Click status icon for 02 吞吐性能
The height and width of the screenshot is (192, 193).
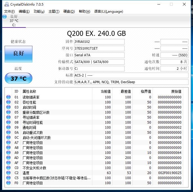click(x=8, y=102)
